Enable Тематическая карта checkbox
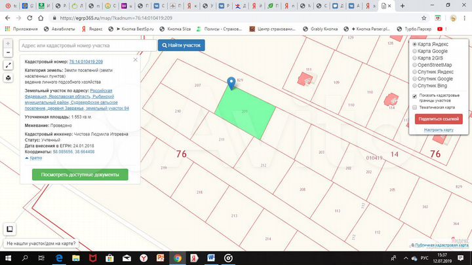Viewport: 472px width, 265px height. [415, 107]
